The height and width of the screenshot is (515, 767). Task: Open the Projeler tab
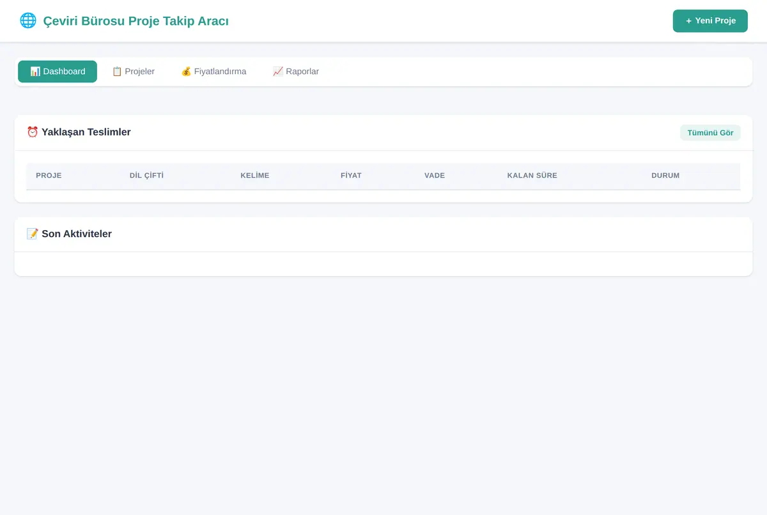[133, 72]
